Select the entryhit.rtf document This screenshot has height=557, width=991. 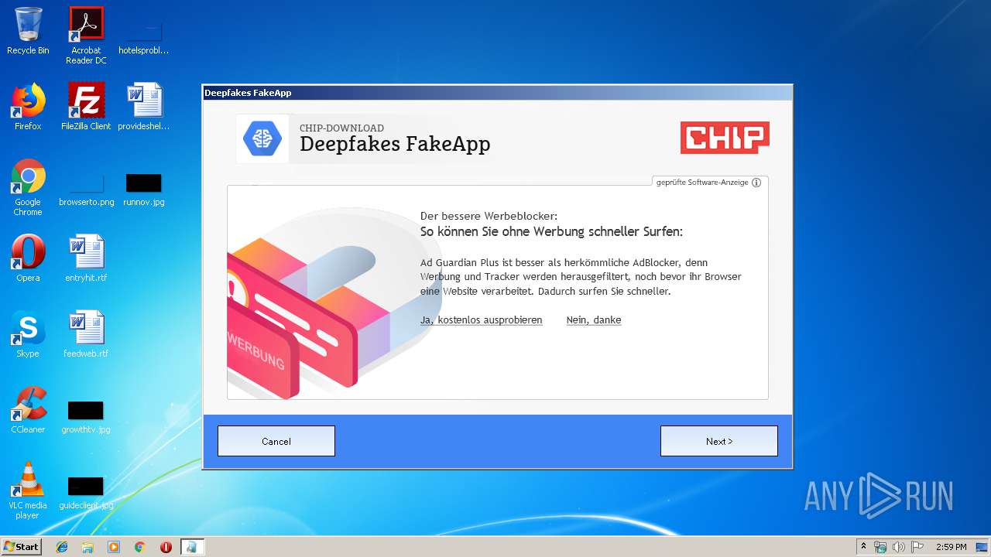(x=86, y=258)
